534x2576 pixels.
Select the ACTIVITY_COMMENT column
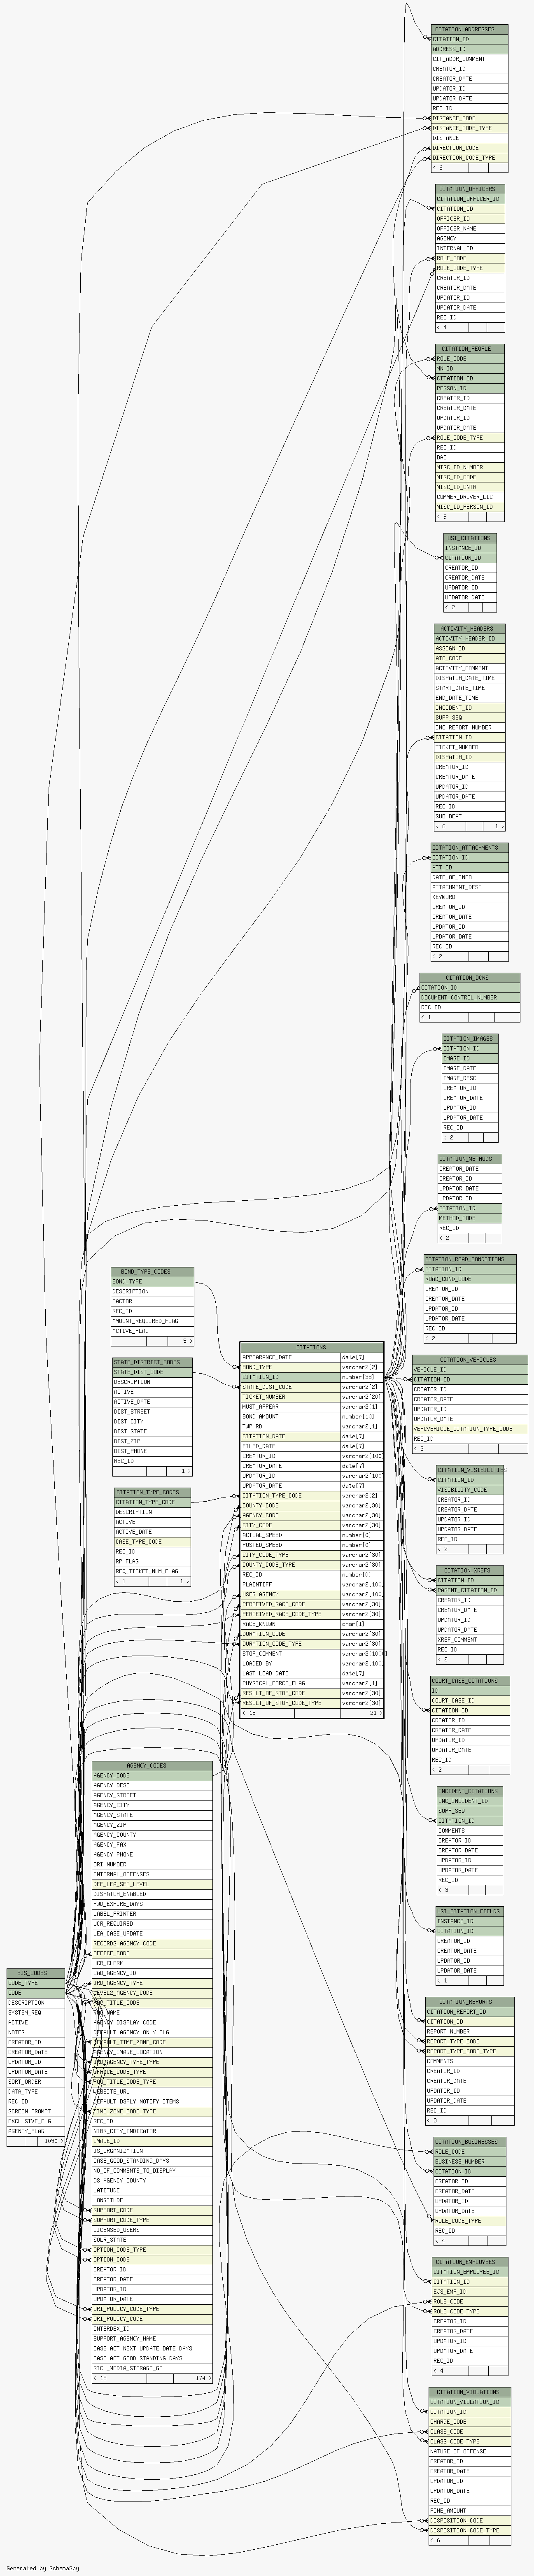(469, 668)
